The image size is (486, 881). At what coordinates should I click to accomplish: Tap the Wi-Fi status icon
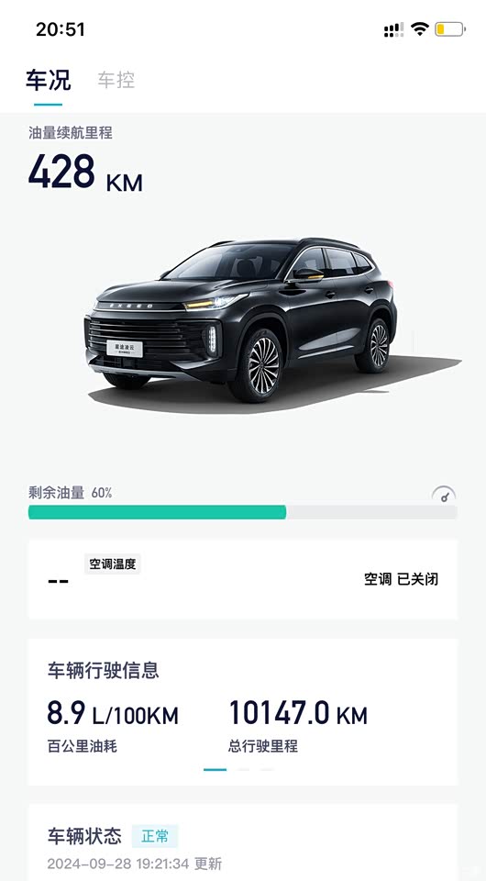(420, 28)
